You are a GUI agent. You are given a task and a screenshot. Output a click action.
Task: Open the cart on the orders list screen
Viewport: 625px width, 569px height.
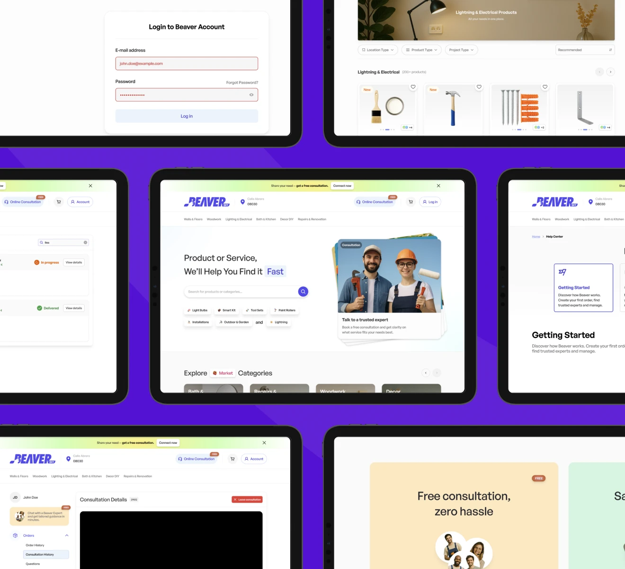pyautogui.click(x=59, y=202)
